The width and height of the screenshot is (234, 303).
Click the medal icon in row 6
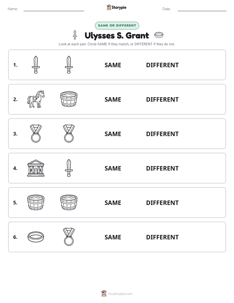tap(69, 237)
